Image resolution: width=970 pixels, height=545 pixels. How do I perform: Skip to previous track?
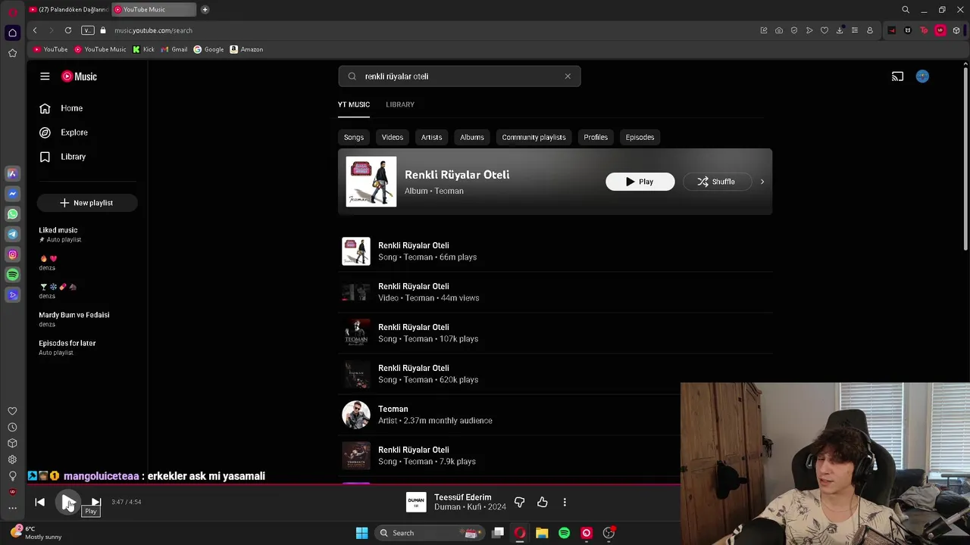pos(40,502)
